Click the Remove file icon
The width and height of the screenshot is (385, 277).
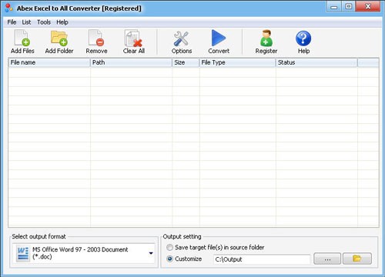(x=96, y=38)
